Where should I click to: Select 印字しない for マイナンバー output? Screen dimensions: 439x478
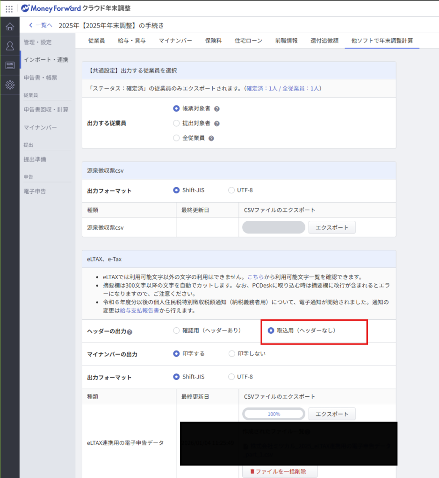[231, 353]
